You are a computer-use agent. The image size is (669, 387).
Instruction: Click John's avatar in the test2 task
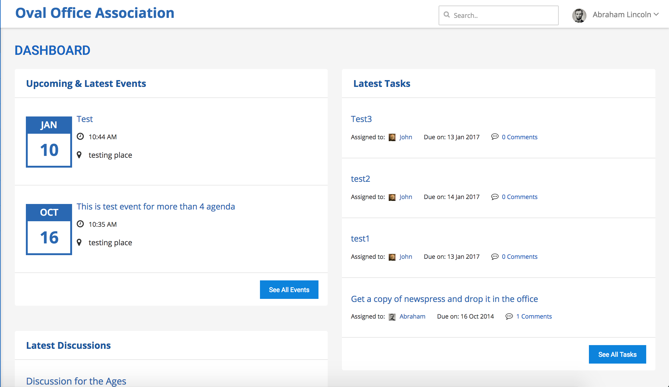[x=392, y=197]
